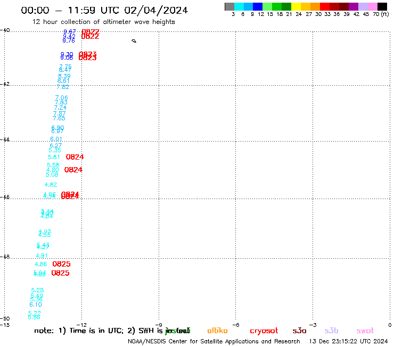This screenshot has height=346, width=394.
Task: Click the wave height value 7.24
Action: click(60, 108)
